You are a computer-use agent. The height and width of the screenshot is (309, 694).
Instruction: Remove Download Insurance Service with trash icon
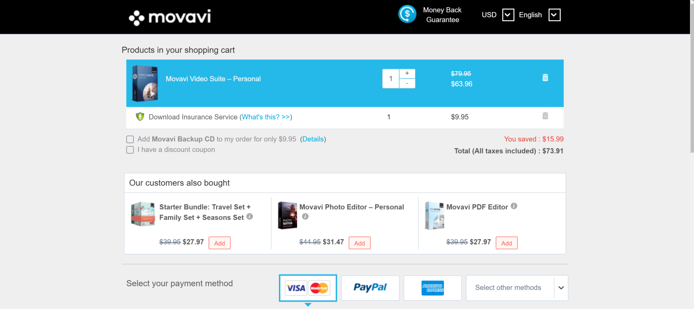[545, 116]
